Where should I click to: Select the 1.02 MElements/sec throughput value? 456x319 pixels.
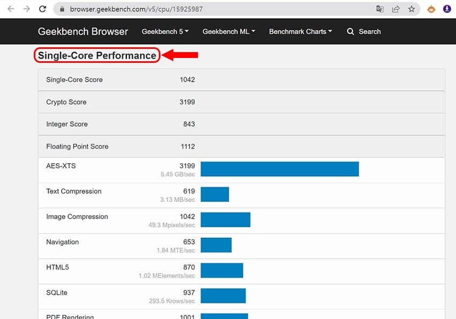click(167, 275)
